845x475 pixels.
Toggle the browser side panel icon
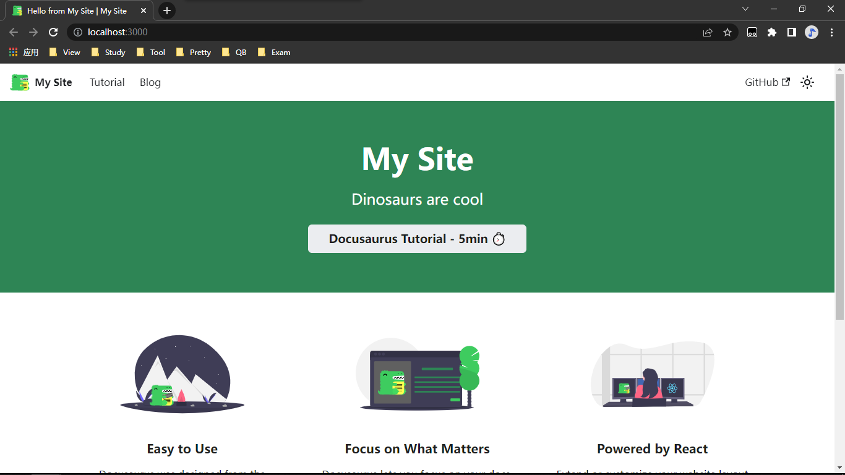pos(792,32)
